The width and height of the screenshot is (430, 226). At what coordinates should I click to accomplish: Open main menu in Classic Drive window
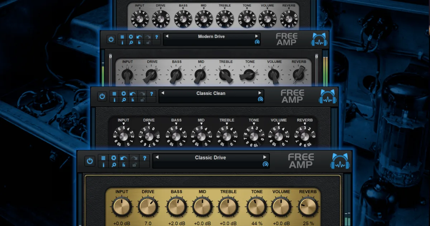(x=104, y=158)
